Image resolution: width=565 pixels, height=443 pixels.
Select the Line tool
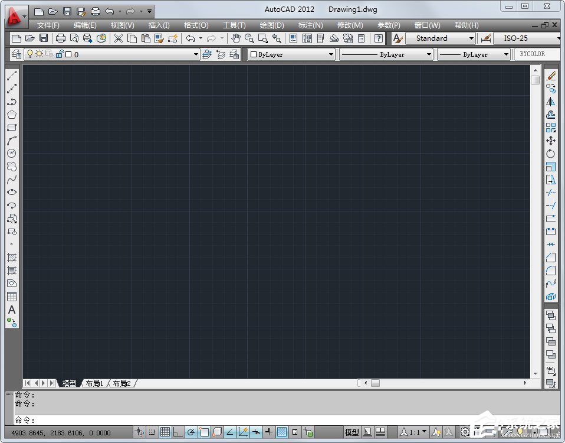tap(12, 75)
